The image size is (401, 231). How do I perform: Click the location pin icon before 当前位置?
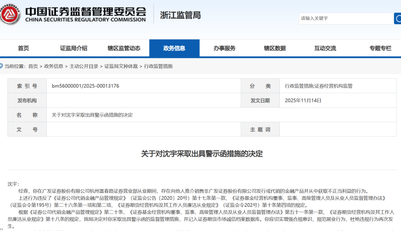coord(1,66)
